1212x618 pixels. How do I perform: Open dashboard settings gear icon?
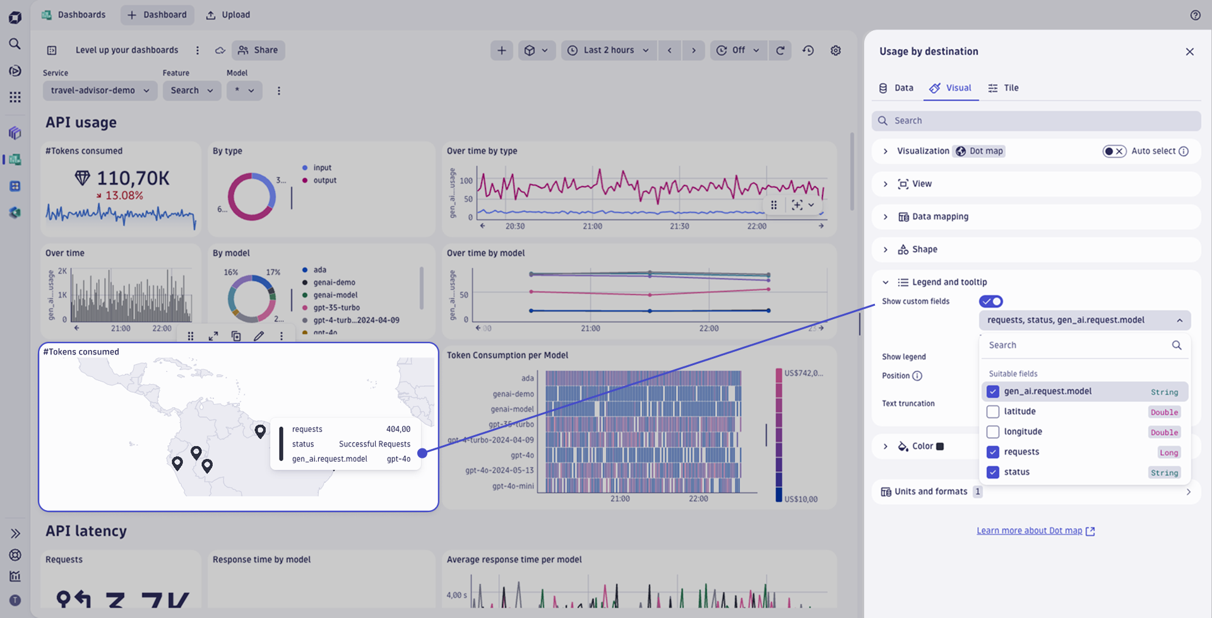coord(836,50)
